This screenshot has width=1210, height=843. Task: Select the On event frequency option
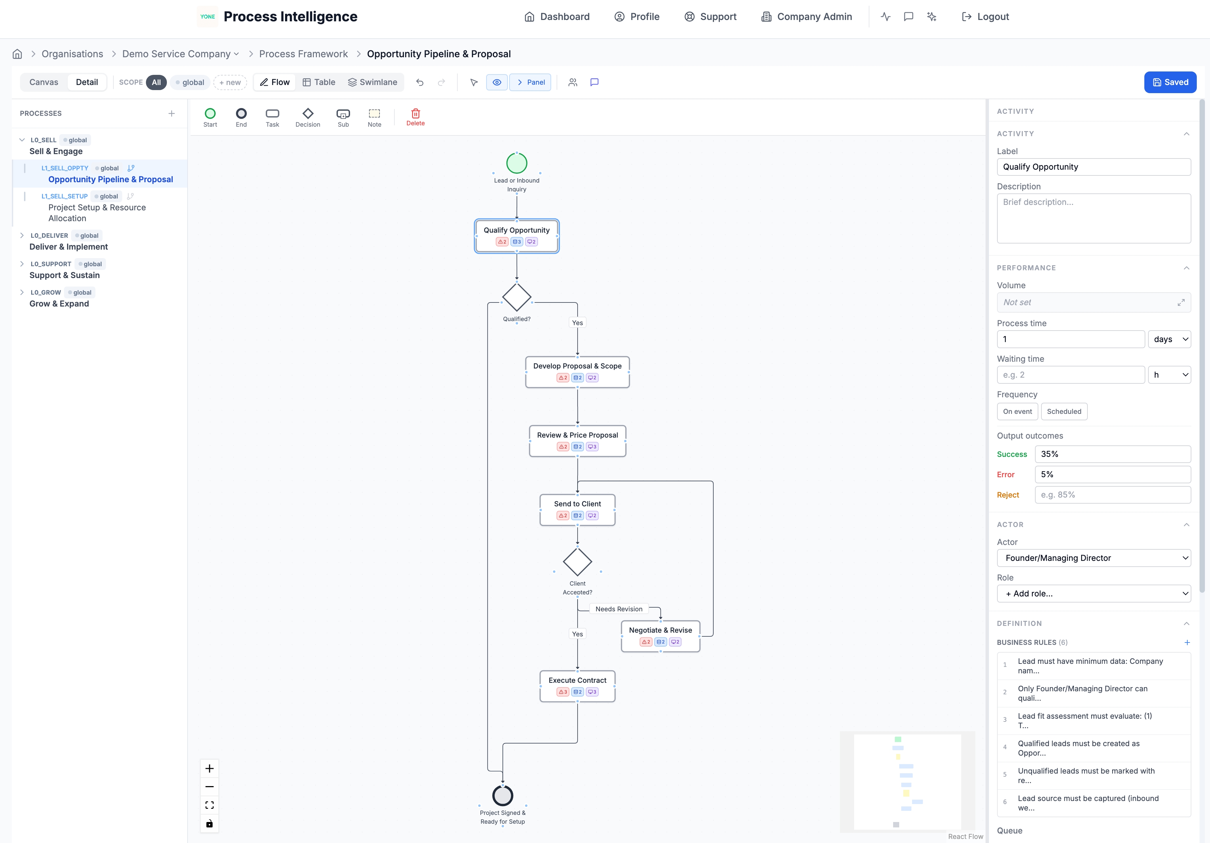1017,411
